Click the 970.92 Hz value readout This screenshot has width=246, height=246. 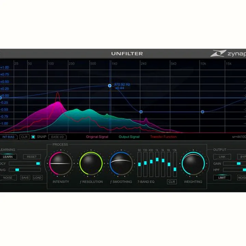[x=122, y=84]
